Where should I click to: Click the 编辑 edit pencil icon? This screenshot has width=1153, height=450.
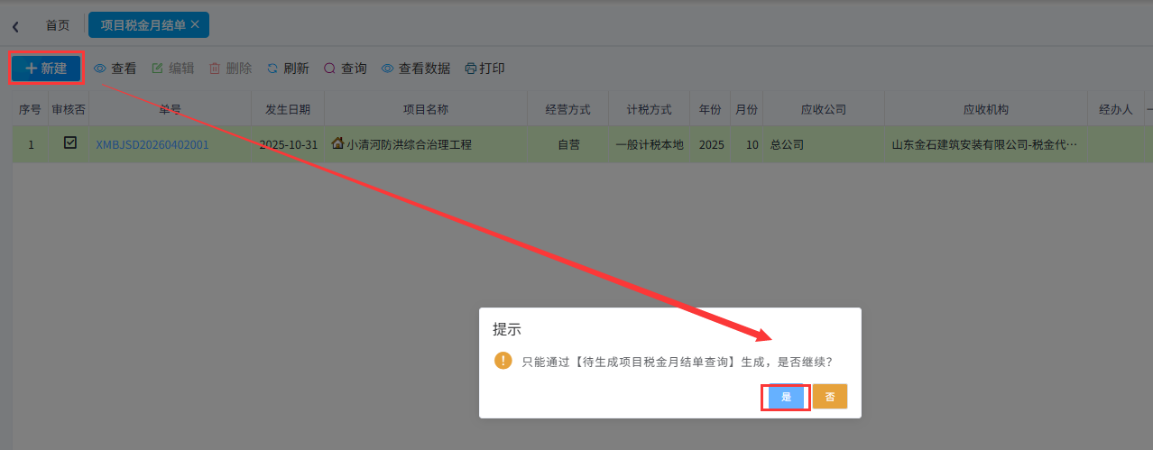[158, 69]
